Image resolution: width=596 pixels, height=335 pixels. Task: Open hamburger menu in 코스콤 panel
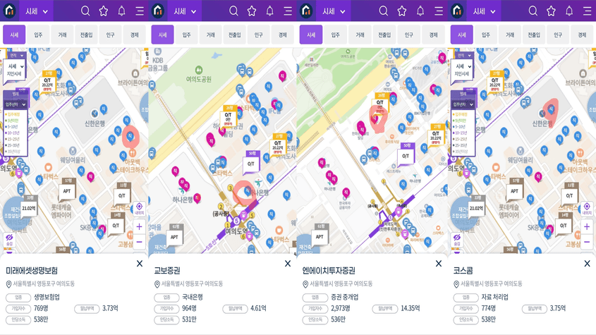point(588,11)
